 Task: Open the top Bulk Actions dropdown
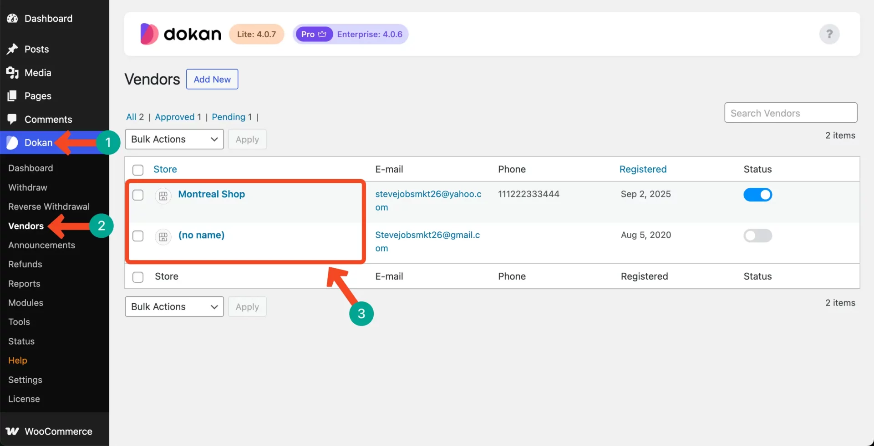coord(174,139)
